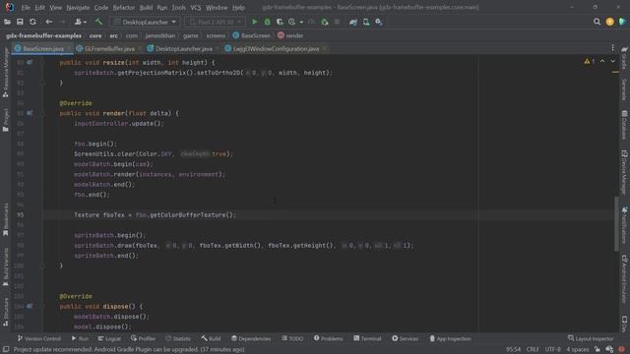Viewport: 630px width, 354px height.
Task: Expand the profile icon dropdown arrow
Action: (301, 22)
